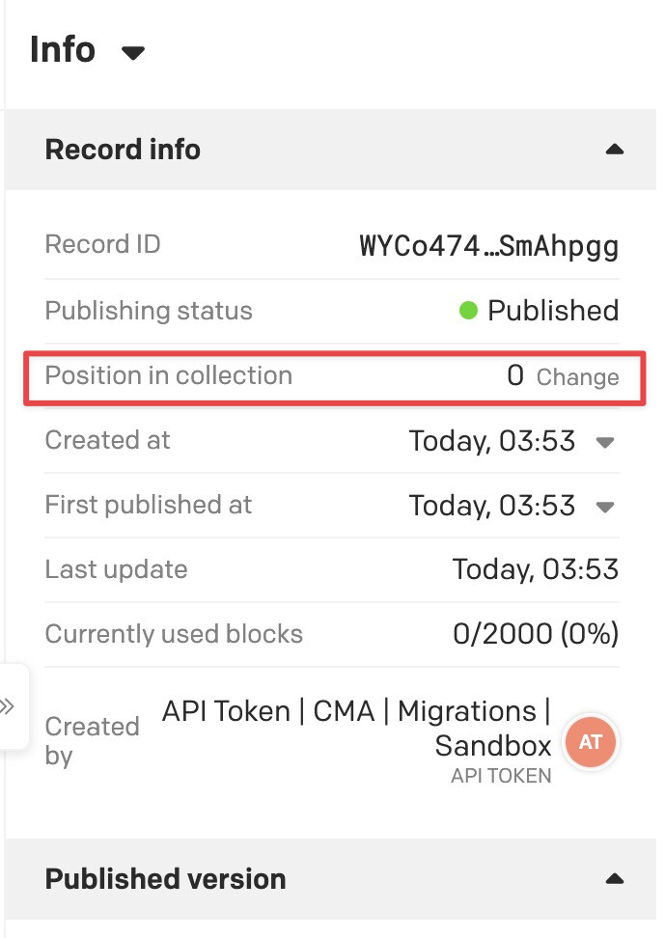665x938 pixels.
Task: Click the AT creator avatar
Action: tap(591, 742)
